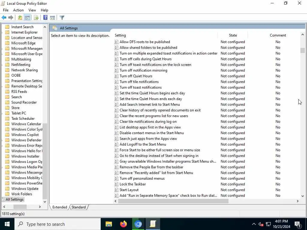Show hidden tray icons chevron

coord(254,224)
